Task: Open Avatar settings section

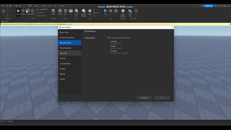Action: tap(70, 69)
